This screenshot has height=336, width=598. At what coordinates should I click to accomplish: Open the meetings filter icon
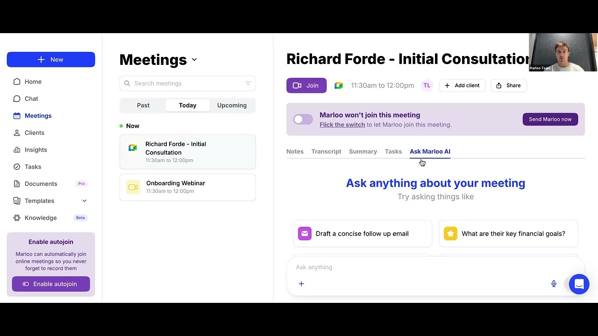tap(248, 84)
